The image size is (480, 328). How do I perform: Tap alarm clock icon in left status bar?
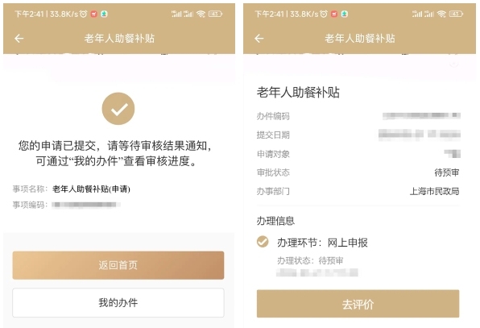point(83,14)
